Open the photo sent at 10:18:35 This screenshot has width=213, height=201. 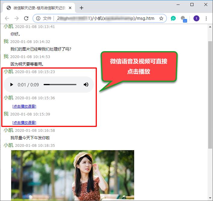[x=73, y=175]
